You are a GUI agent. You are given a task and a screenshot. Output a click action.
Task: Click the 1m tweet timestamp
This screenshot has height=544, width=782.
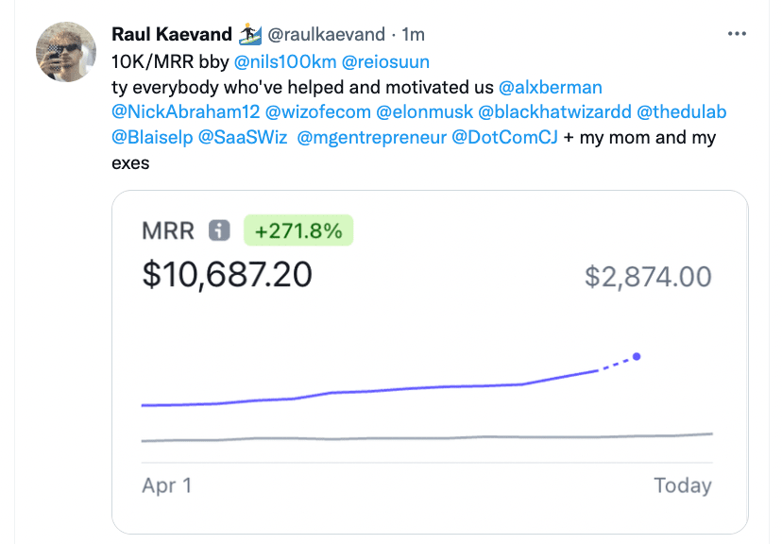coord(413,35)
